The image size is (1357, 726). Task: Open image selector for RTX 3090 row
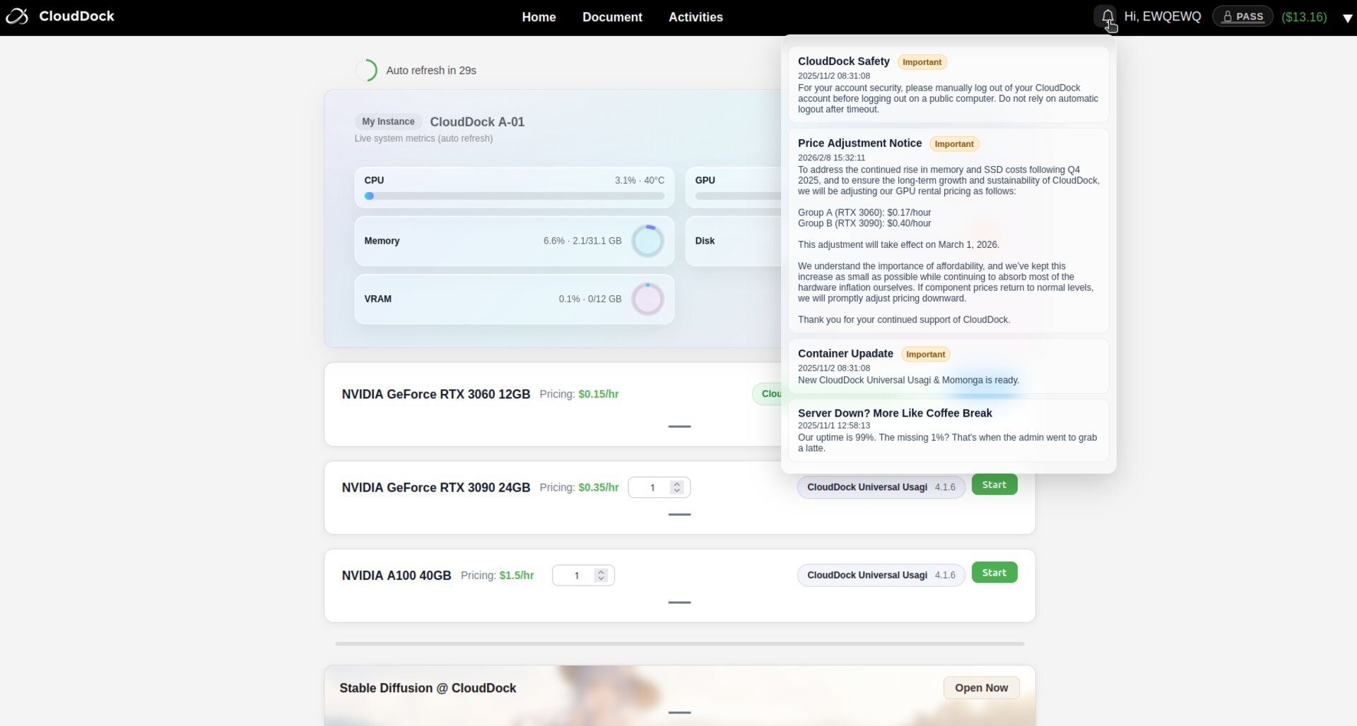click(880, 487)
